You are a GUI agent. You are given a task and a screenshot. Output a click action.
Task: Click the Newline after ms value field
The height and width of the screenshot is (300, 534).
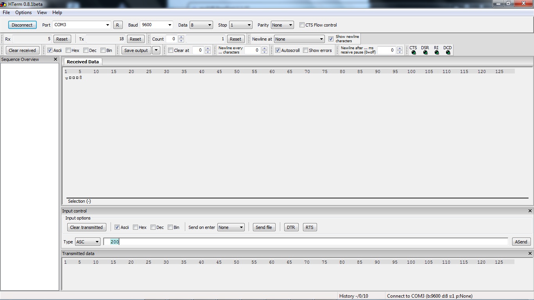click(387, 50)
